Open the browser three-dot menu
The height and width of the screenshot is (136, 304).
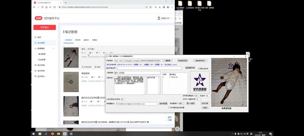coord(172,7)
